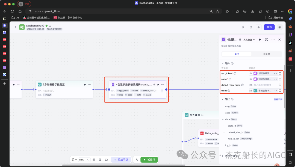
Task: Click the code icon of 3多维表格字段配置 node
Action: pyautogui.click(x=40, y=85)
